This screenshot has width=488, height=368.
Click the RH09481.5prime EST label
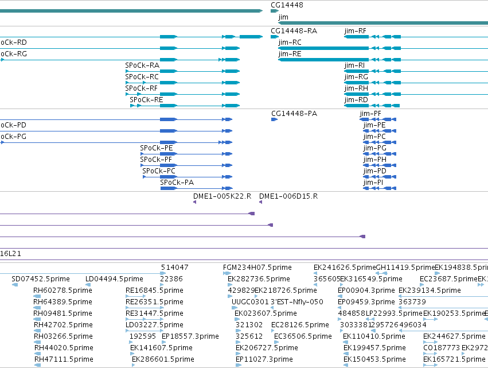63,313
